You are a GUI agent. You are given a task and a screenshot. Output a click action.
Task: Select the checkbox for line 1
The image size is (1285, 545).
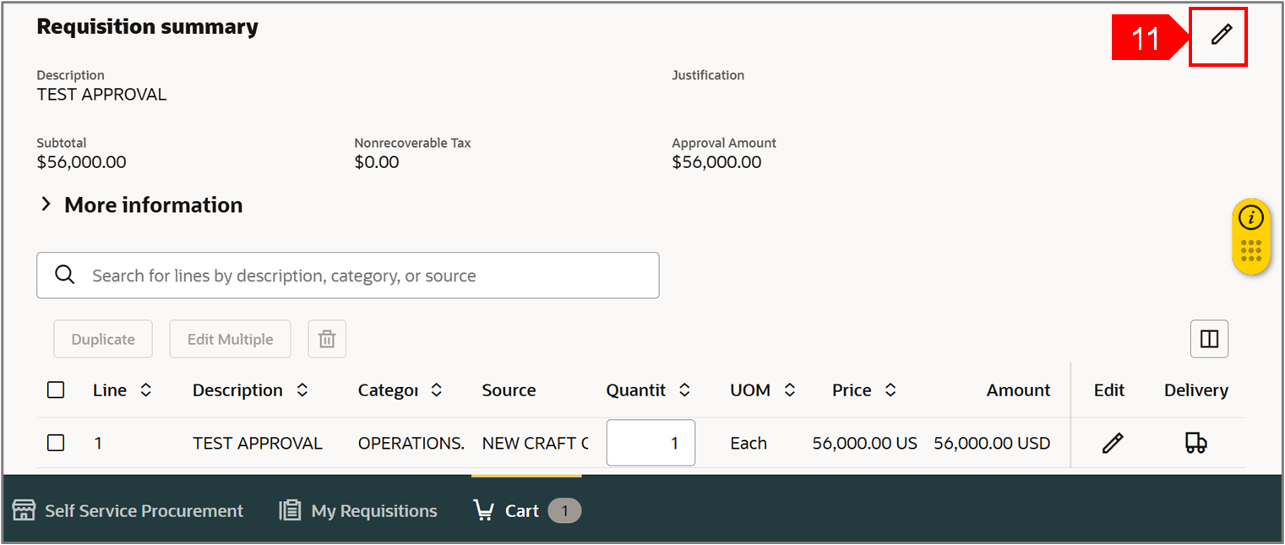click(56, 443)
